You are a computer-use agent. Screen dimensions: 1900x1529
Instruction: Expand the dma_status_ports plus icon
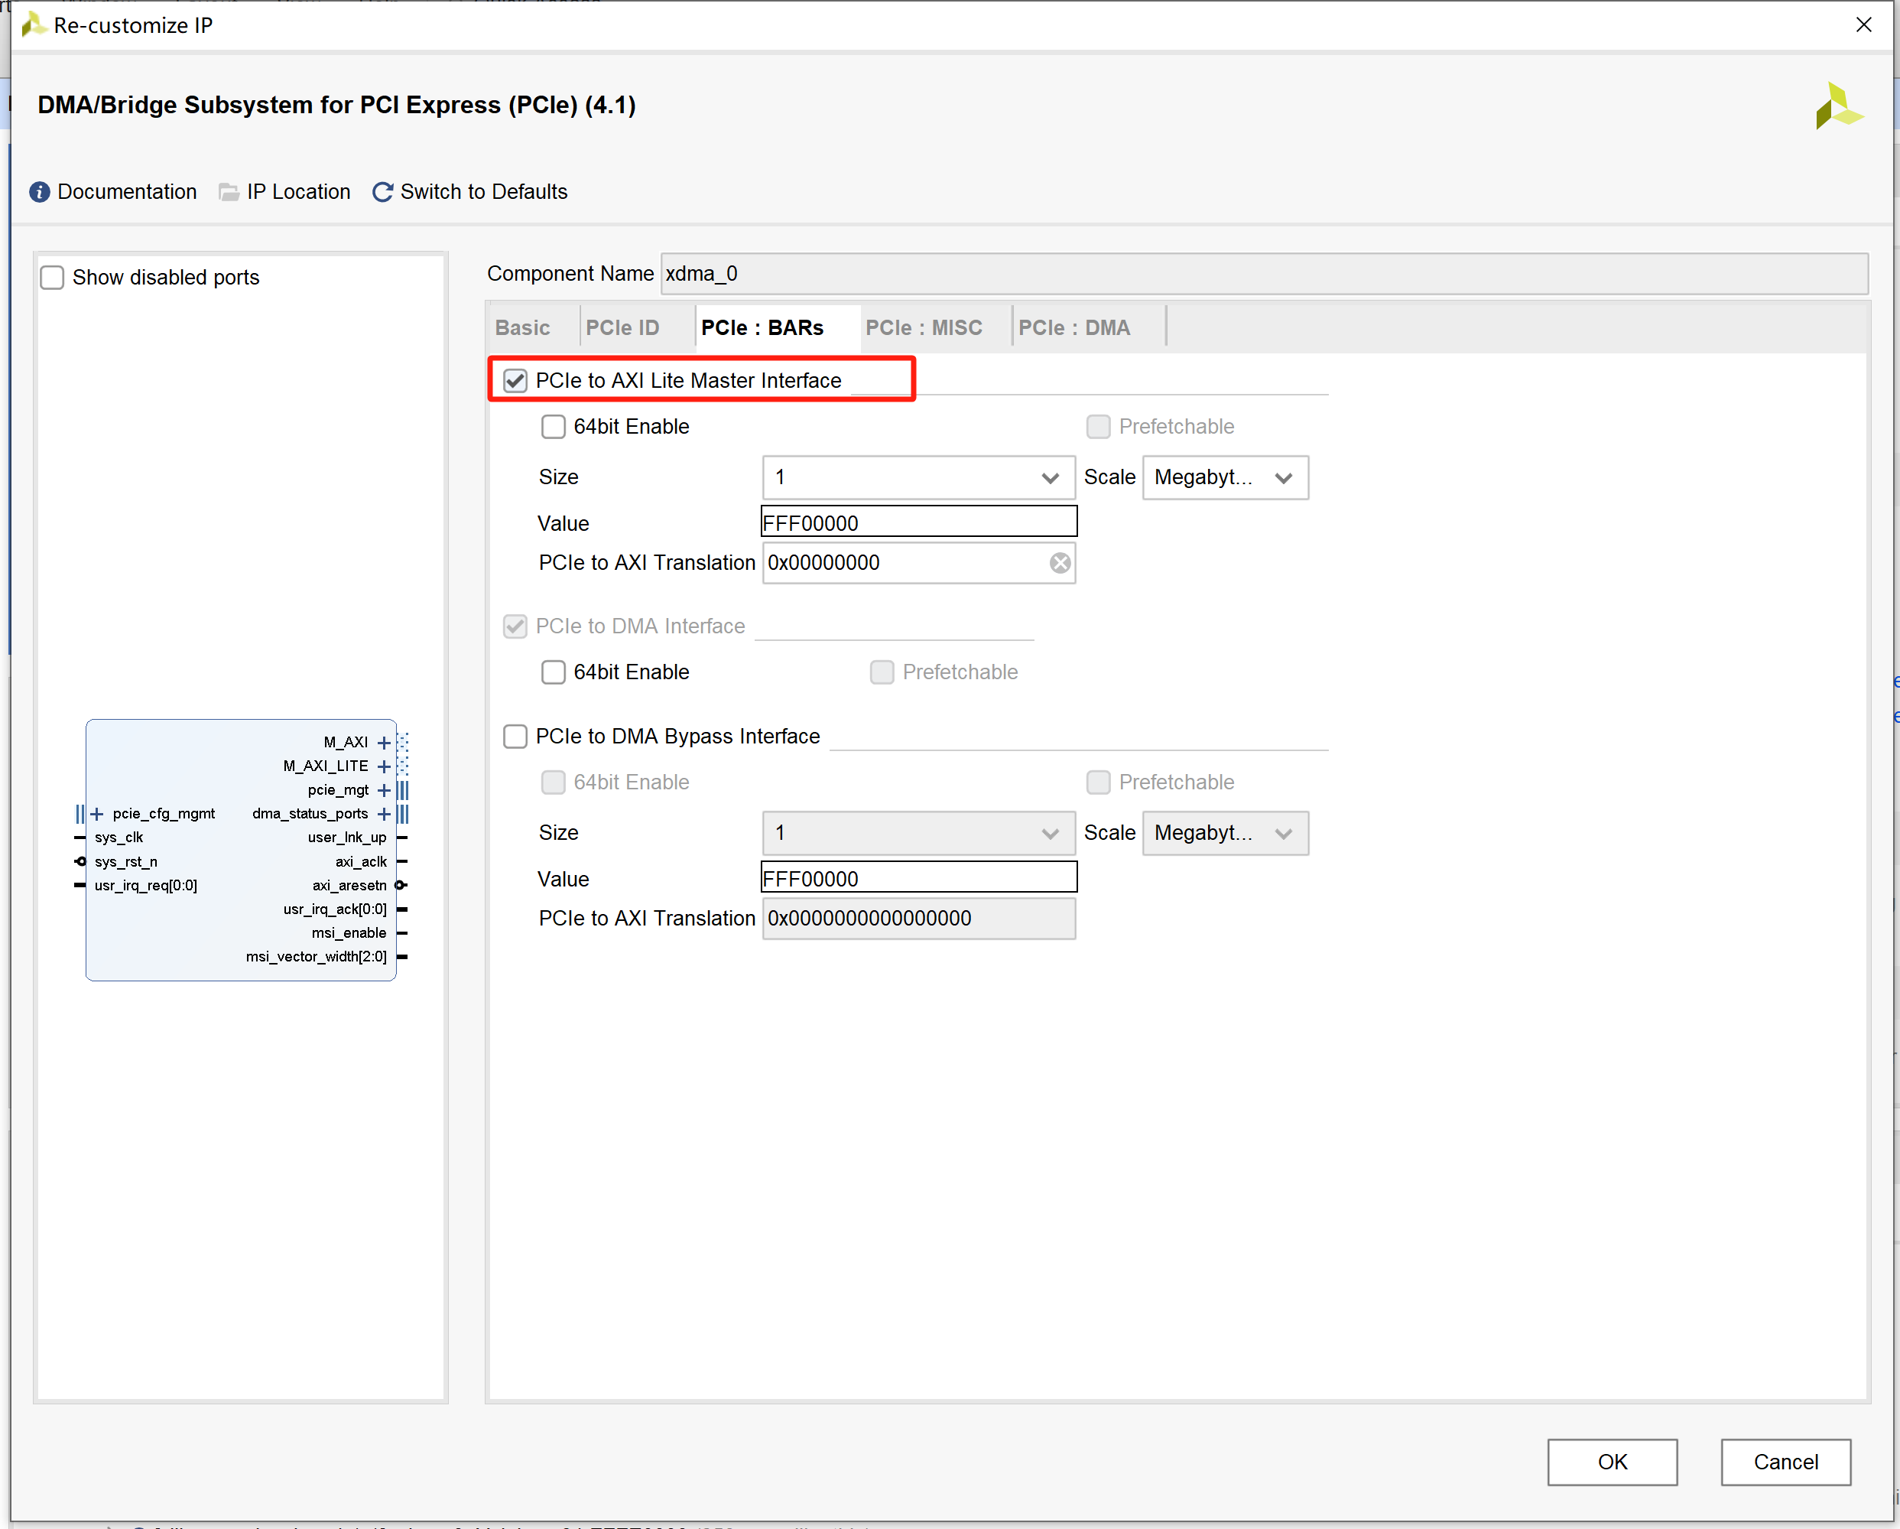pos(383,814)
